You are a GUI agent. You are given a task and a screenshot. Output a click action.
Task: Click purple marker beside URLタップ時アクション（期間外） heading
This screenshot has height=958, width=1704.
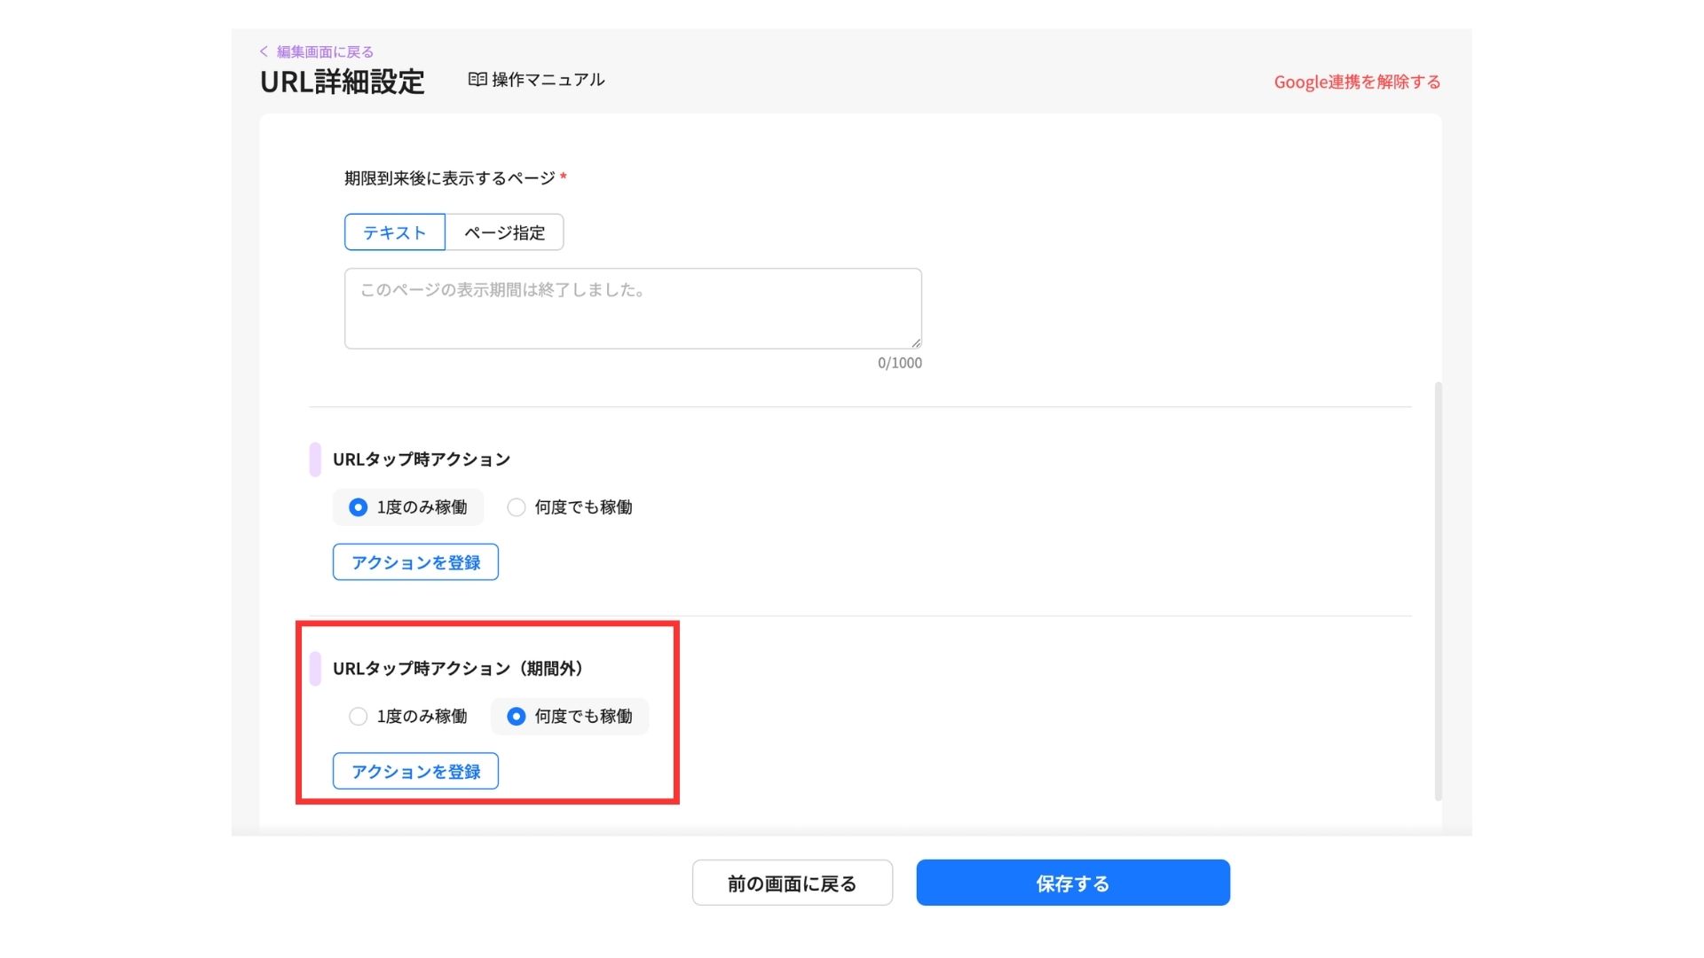click(x=315, y=669)
